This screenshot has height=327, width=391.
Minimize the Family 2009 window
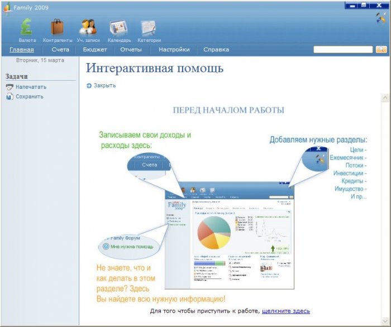[352, 5]
